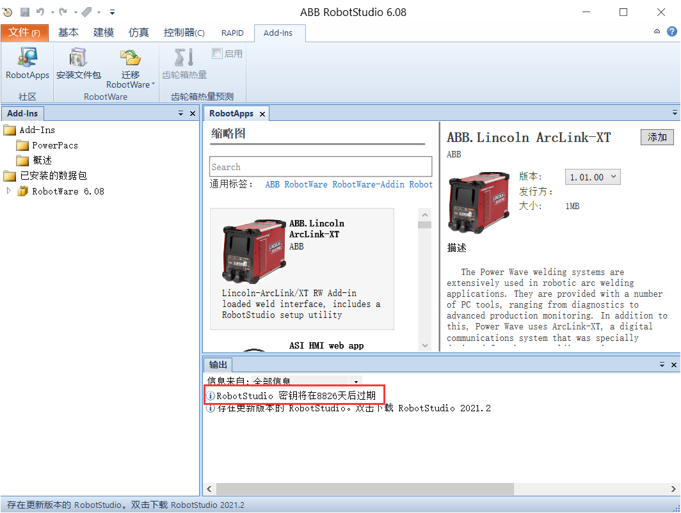The image size is (681, 513).
Task: Filter by the RobotWare tag link
Action: (306, 184)
